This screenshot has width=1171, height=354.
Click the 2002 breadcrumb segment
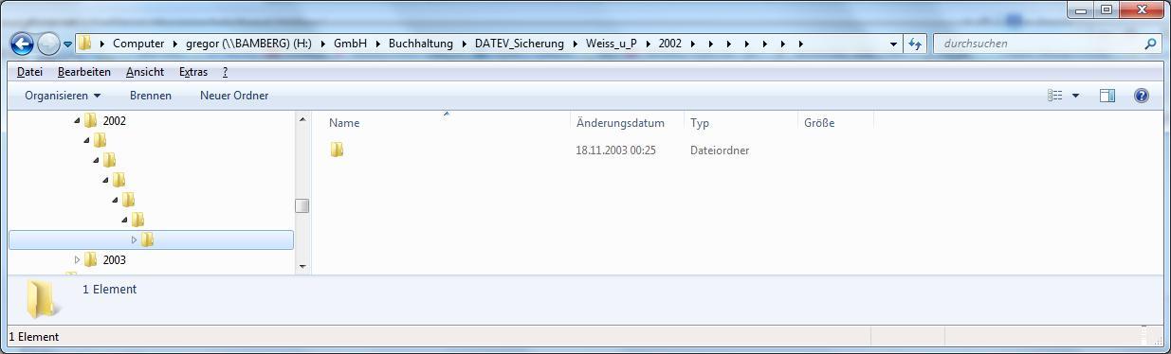click(670, 44)
